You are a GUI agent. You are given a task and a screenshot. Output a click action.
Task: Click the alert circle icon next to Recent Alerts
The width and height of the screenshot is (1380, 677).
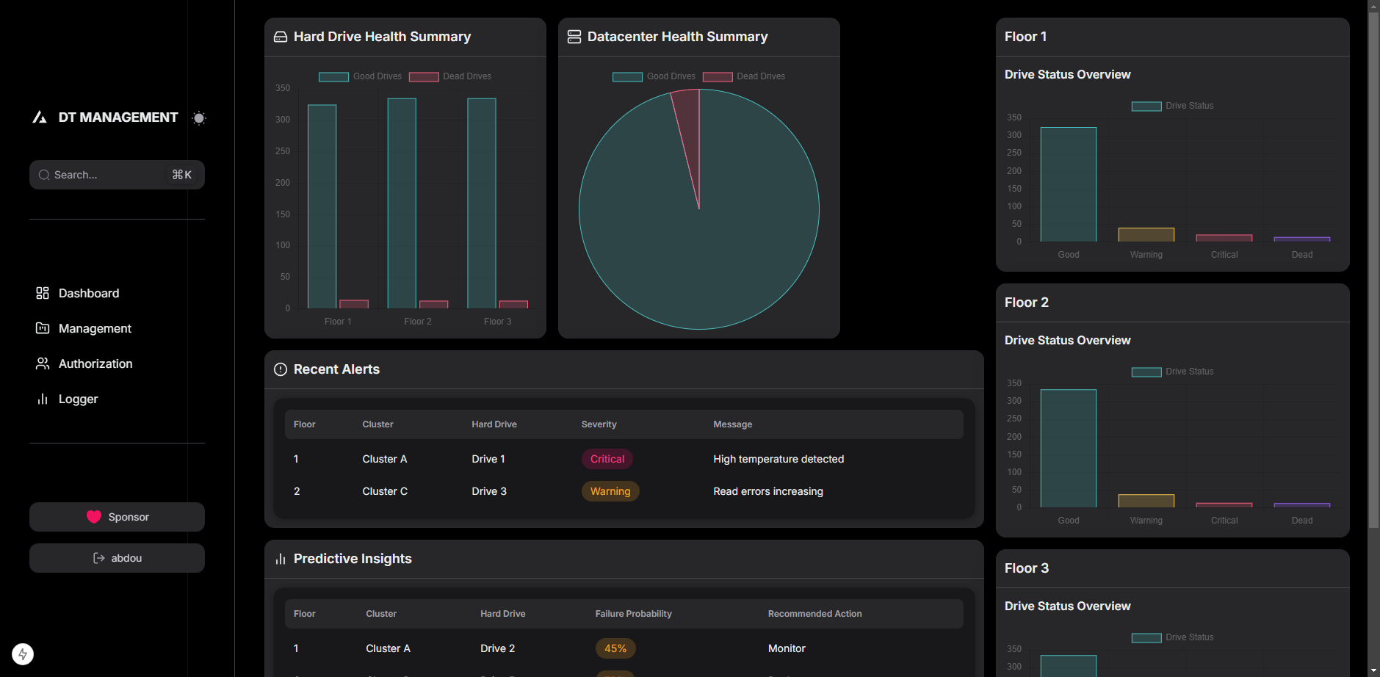point(280,369)
